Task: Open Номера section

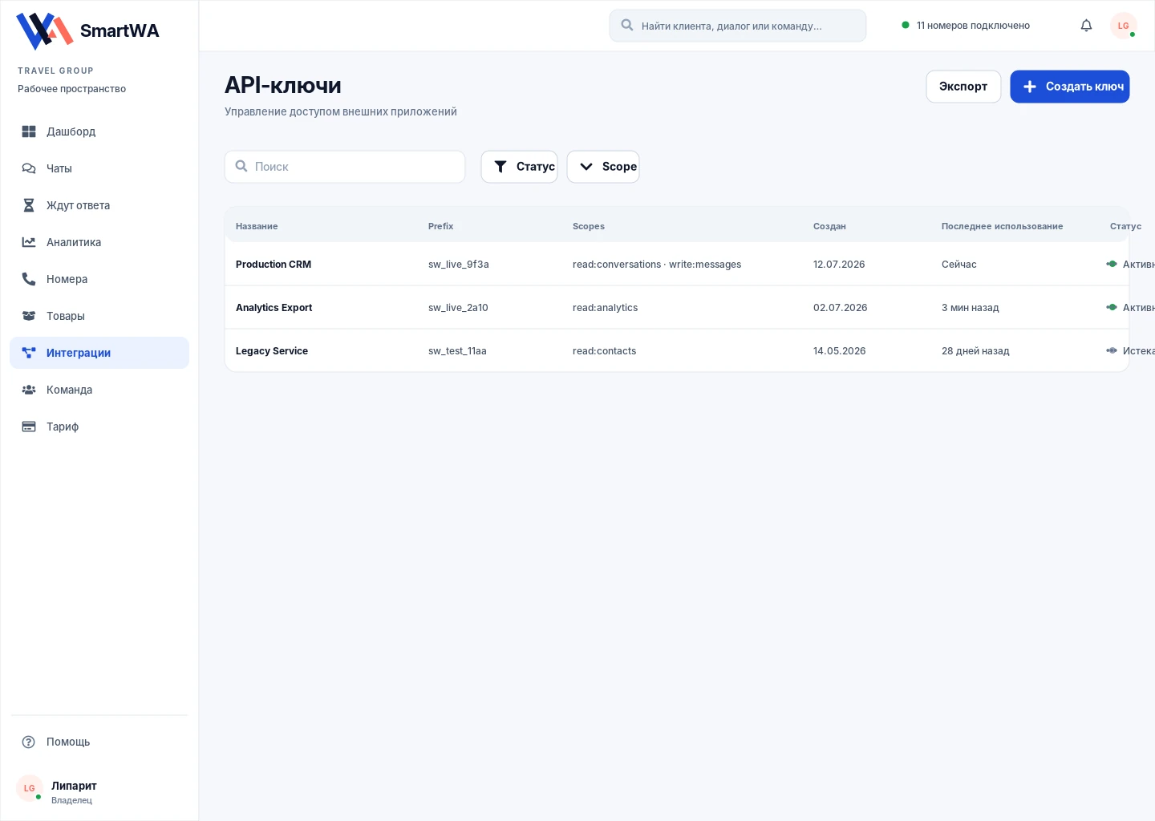Action: click(x=99, y=279)
